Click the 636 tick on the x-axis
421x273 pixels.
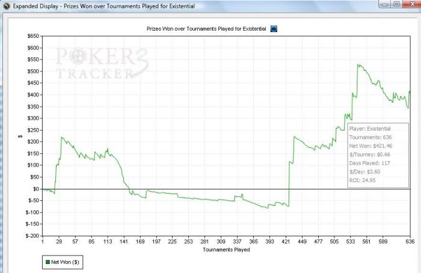(x=410, y=242)
